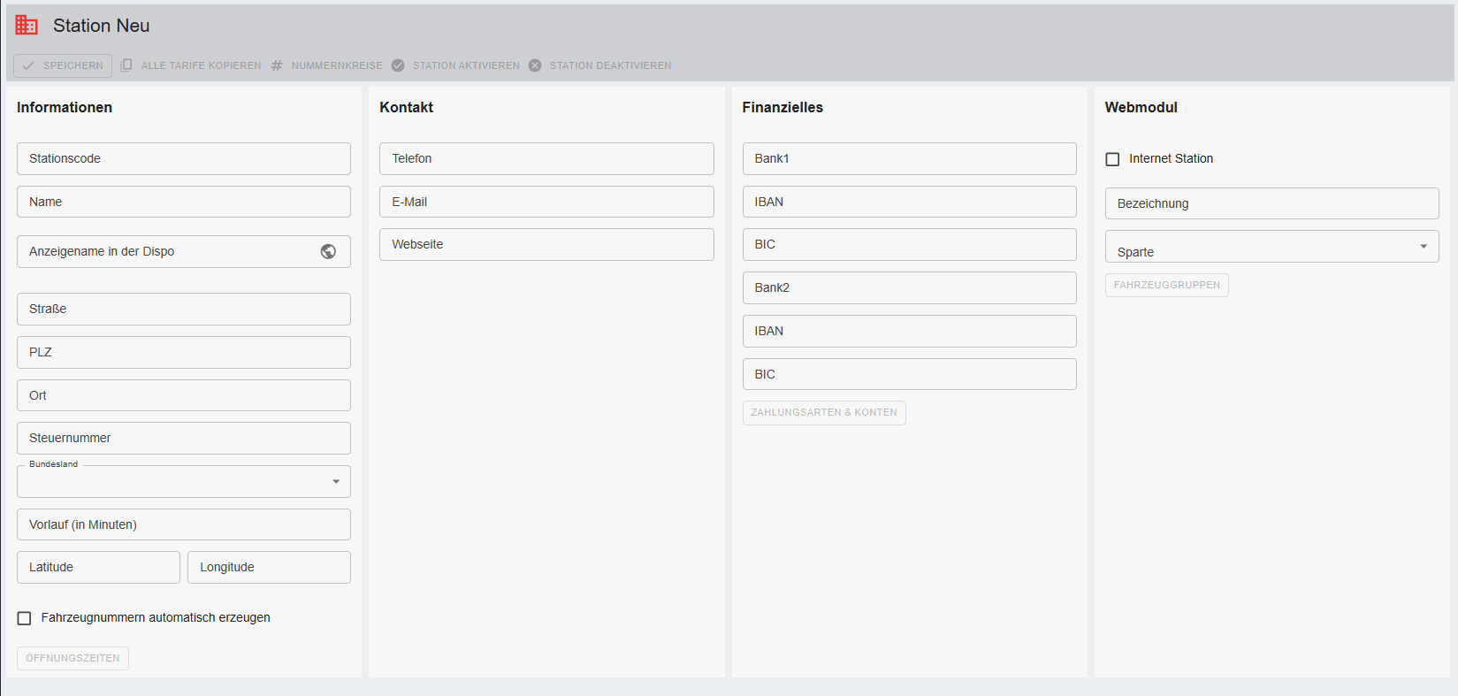Select the Bank1 text field
The image size is (1458, 696).
coord(909,159)
